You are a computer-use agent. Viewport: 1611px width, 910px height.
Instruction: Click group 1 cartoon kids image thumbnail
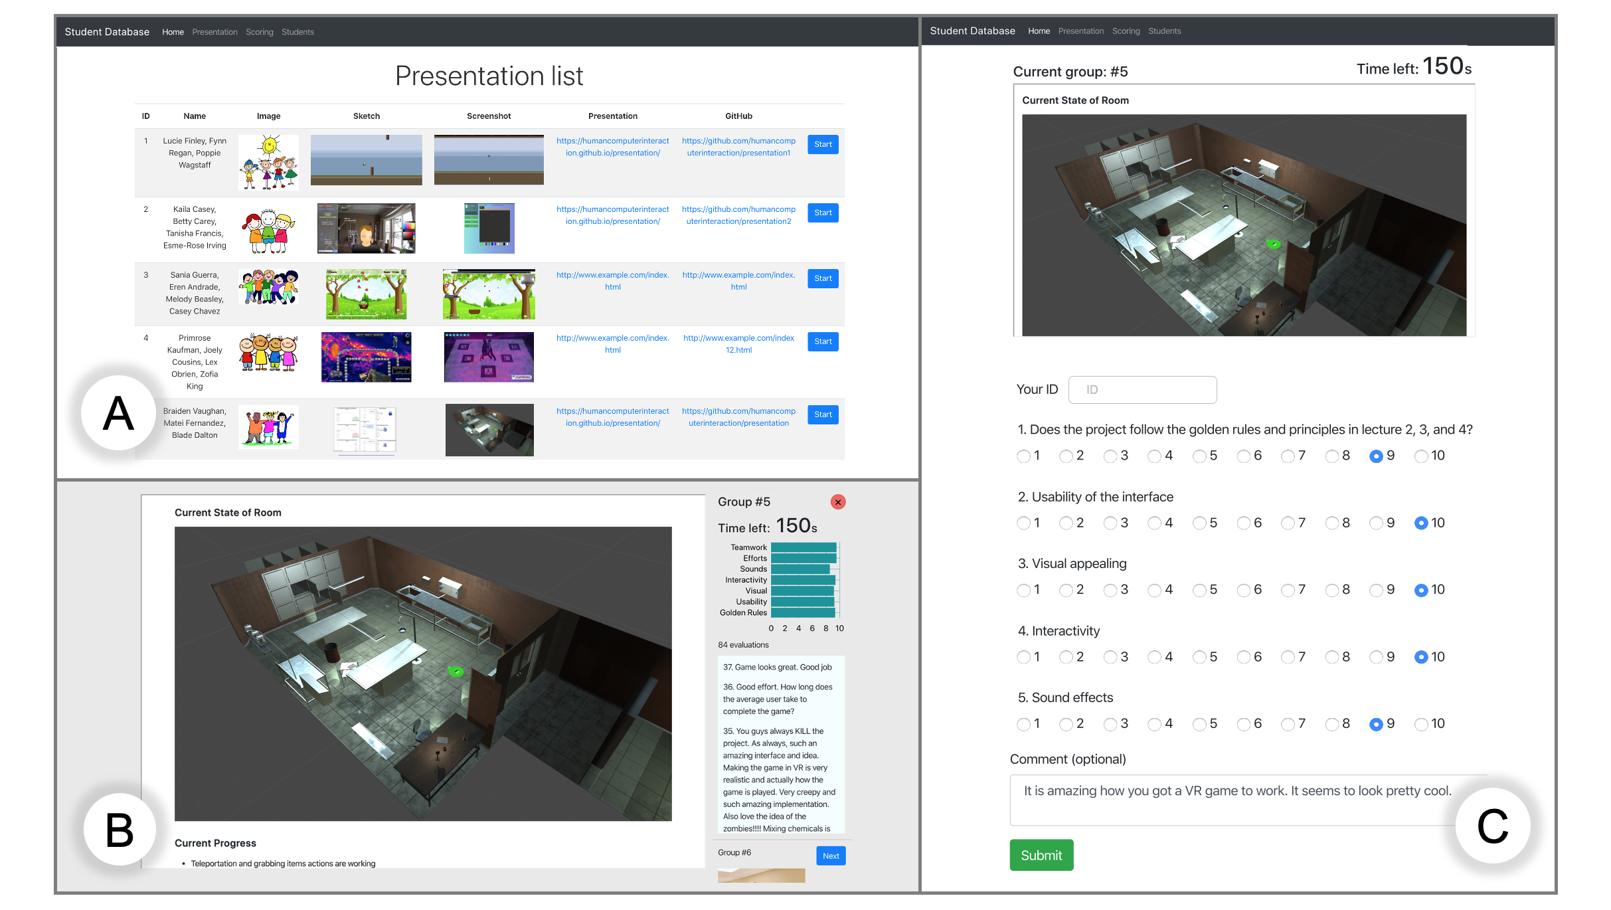pyautogui.click(x=268, y=162)
